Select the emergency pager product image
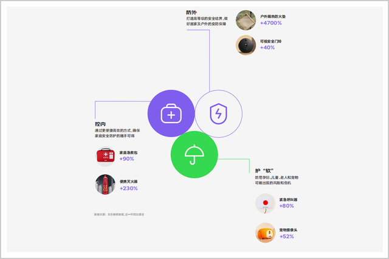Viewport: 389px width, 259px height. [x=266, y=203]
